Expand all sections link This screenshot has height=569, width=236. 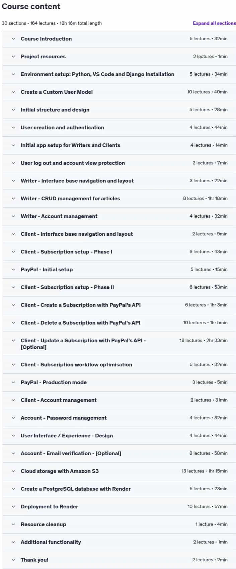coord(214,23)
